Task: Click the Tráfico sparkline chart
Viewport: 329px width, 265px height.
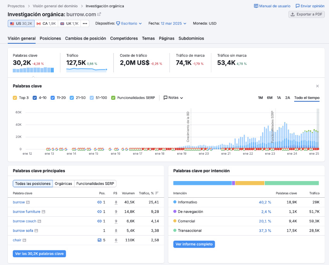Action: [87, 70]
